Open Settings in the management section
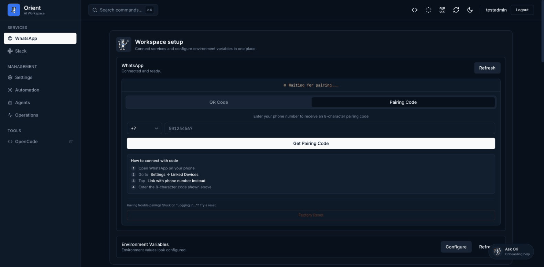The width and height of the screenshot is (544, 267). (23, 77)
